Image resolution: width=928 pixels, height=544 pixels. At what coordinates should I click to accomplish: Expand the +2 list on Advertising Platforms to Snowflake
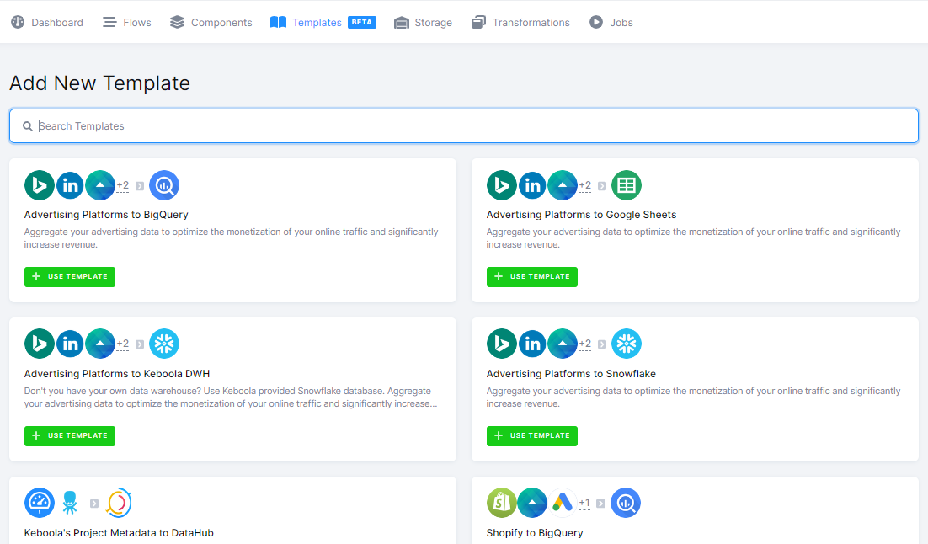[585, 343]
